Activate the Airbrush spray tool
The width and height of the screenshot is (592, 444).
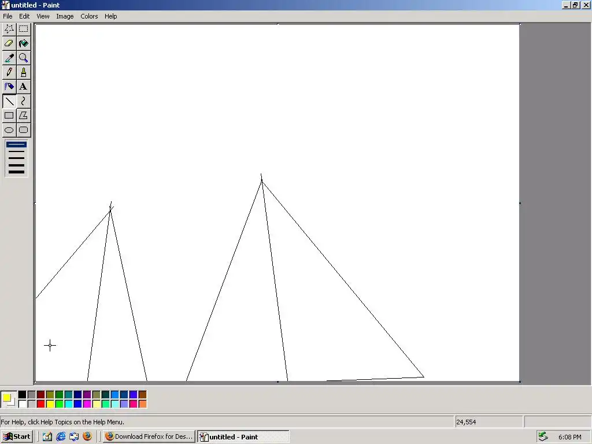pyautogui.click(x=9, y=87)
